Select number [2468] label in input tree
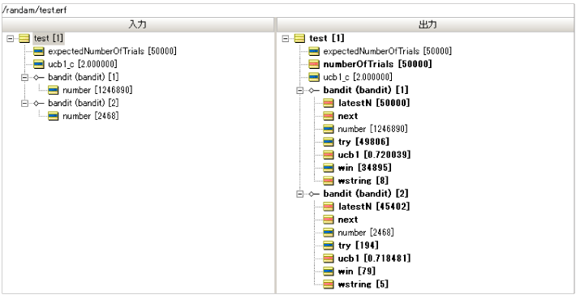The image size is (576, 299). (x=91, y=117)
